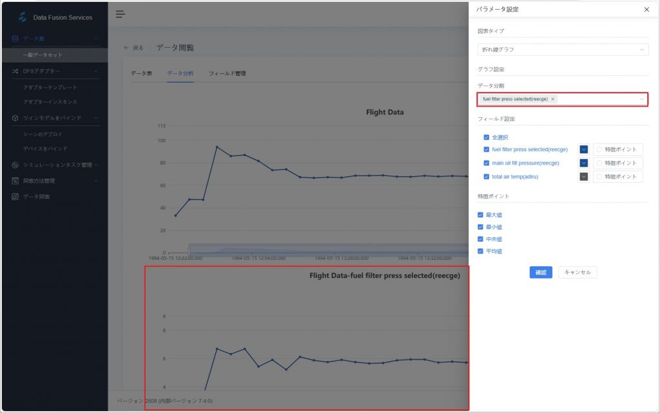The width and height of the screenshot is (660, 413).
Task: Select 特徴ポイント radio for total air temp
Action: pyautogui.click(x=599, y=177)
